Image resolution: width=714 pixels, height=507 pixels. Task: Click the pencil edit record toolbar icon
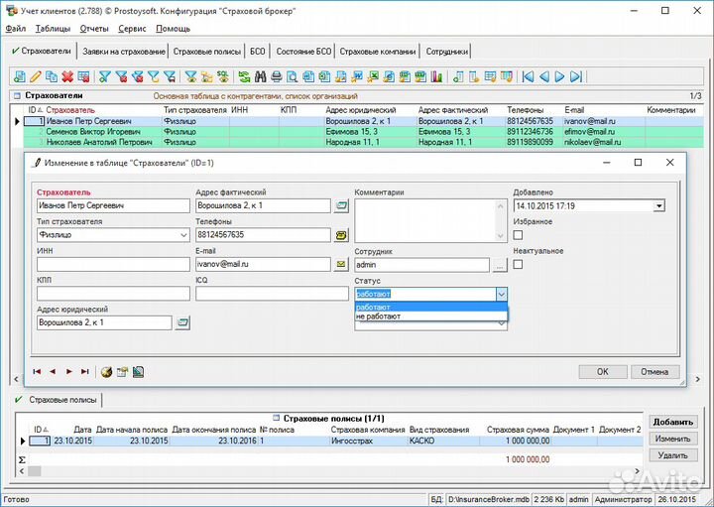coord(36,76)
